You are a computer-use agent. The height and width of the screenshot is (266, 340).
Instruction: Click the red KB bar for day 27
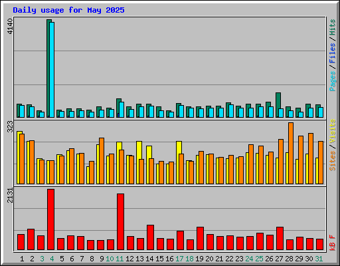coord(280,239)
